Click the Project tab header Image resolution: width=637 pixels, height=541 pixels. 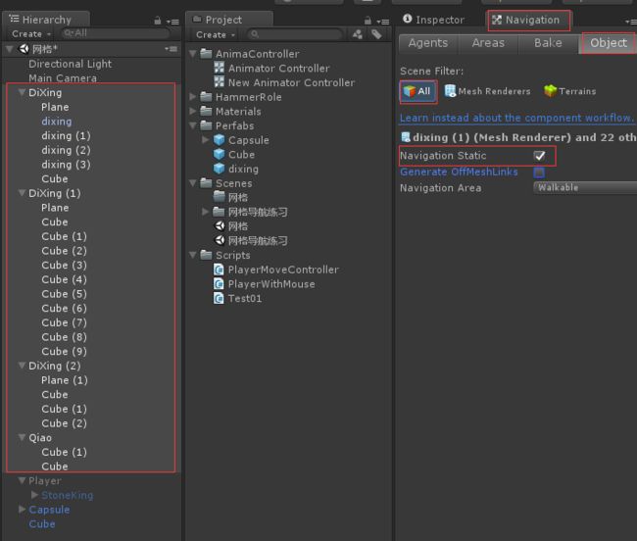click(228, 20)
